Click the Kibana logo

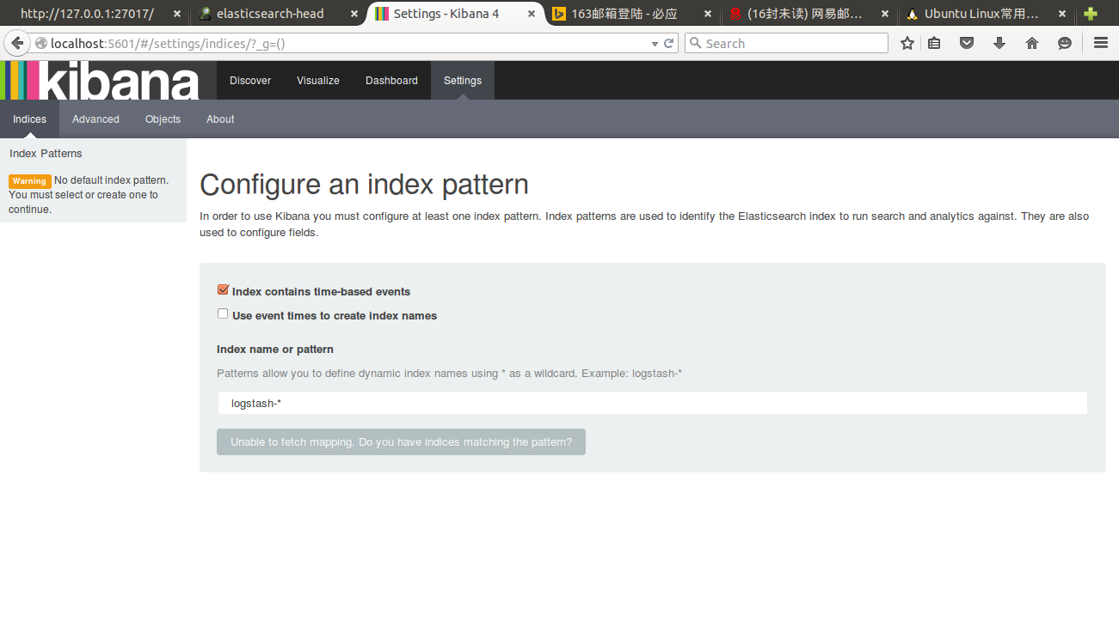(100, 81)
